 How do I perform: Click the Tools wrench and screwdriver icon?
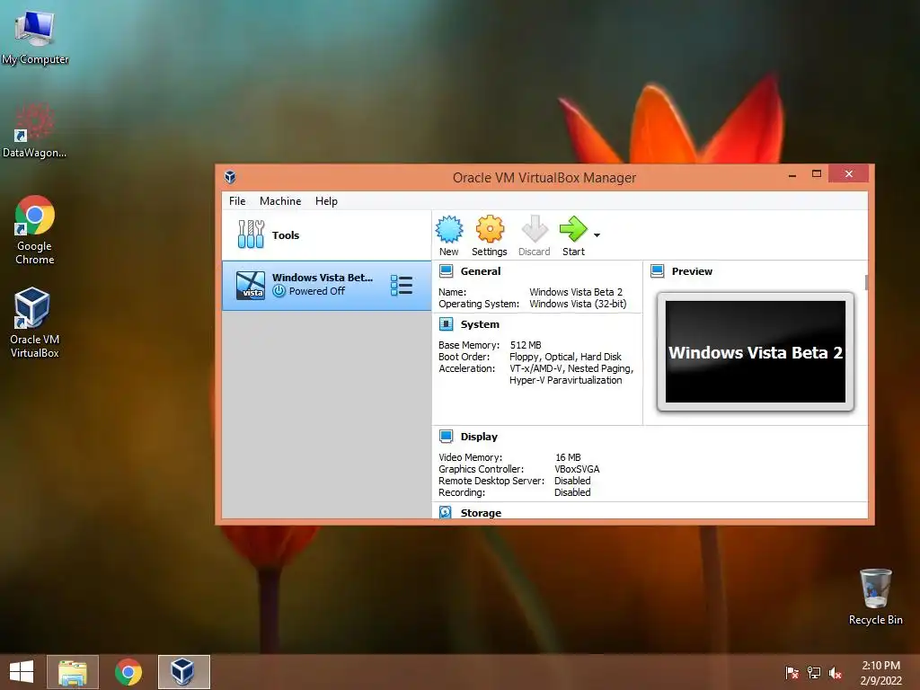(x=252, y=234)
